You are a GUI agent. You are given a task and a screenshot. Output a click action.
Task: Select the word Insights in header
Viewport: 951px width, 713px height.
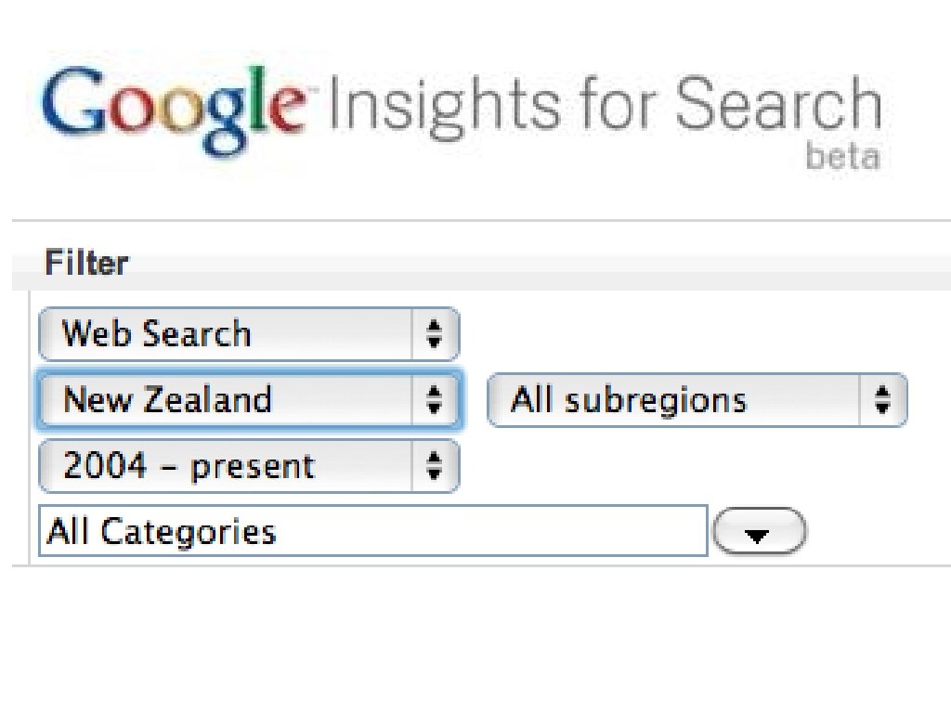[444, 106]
